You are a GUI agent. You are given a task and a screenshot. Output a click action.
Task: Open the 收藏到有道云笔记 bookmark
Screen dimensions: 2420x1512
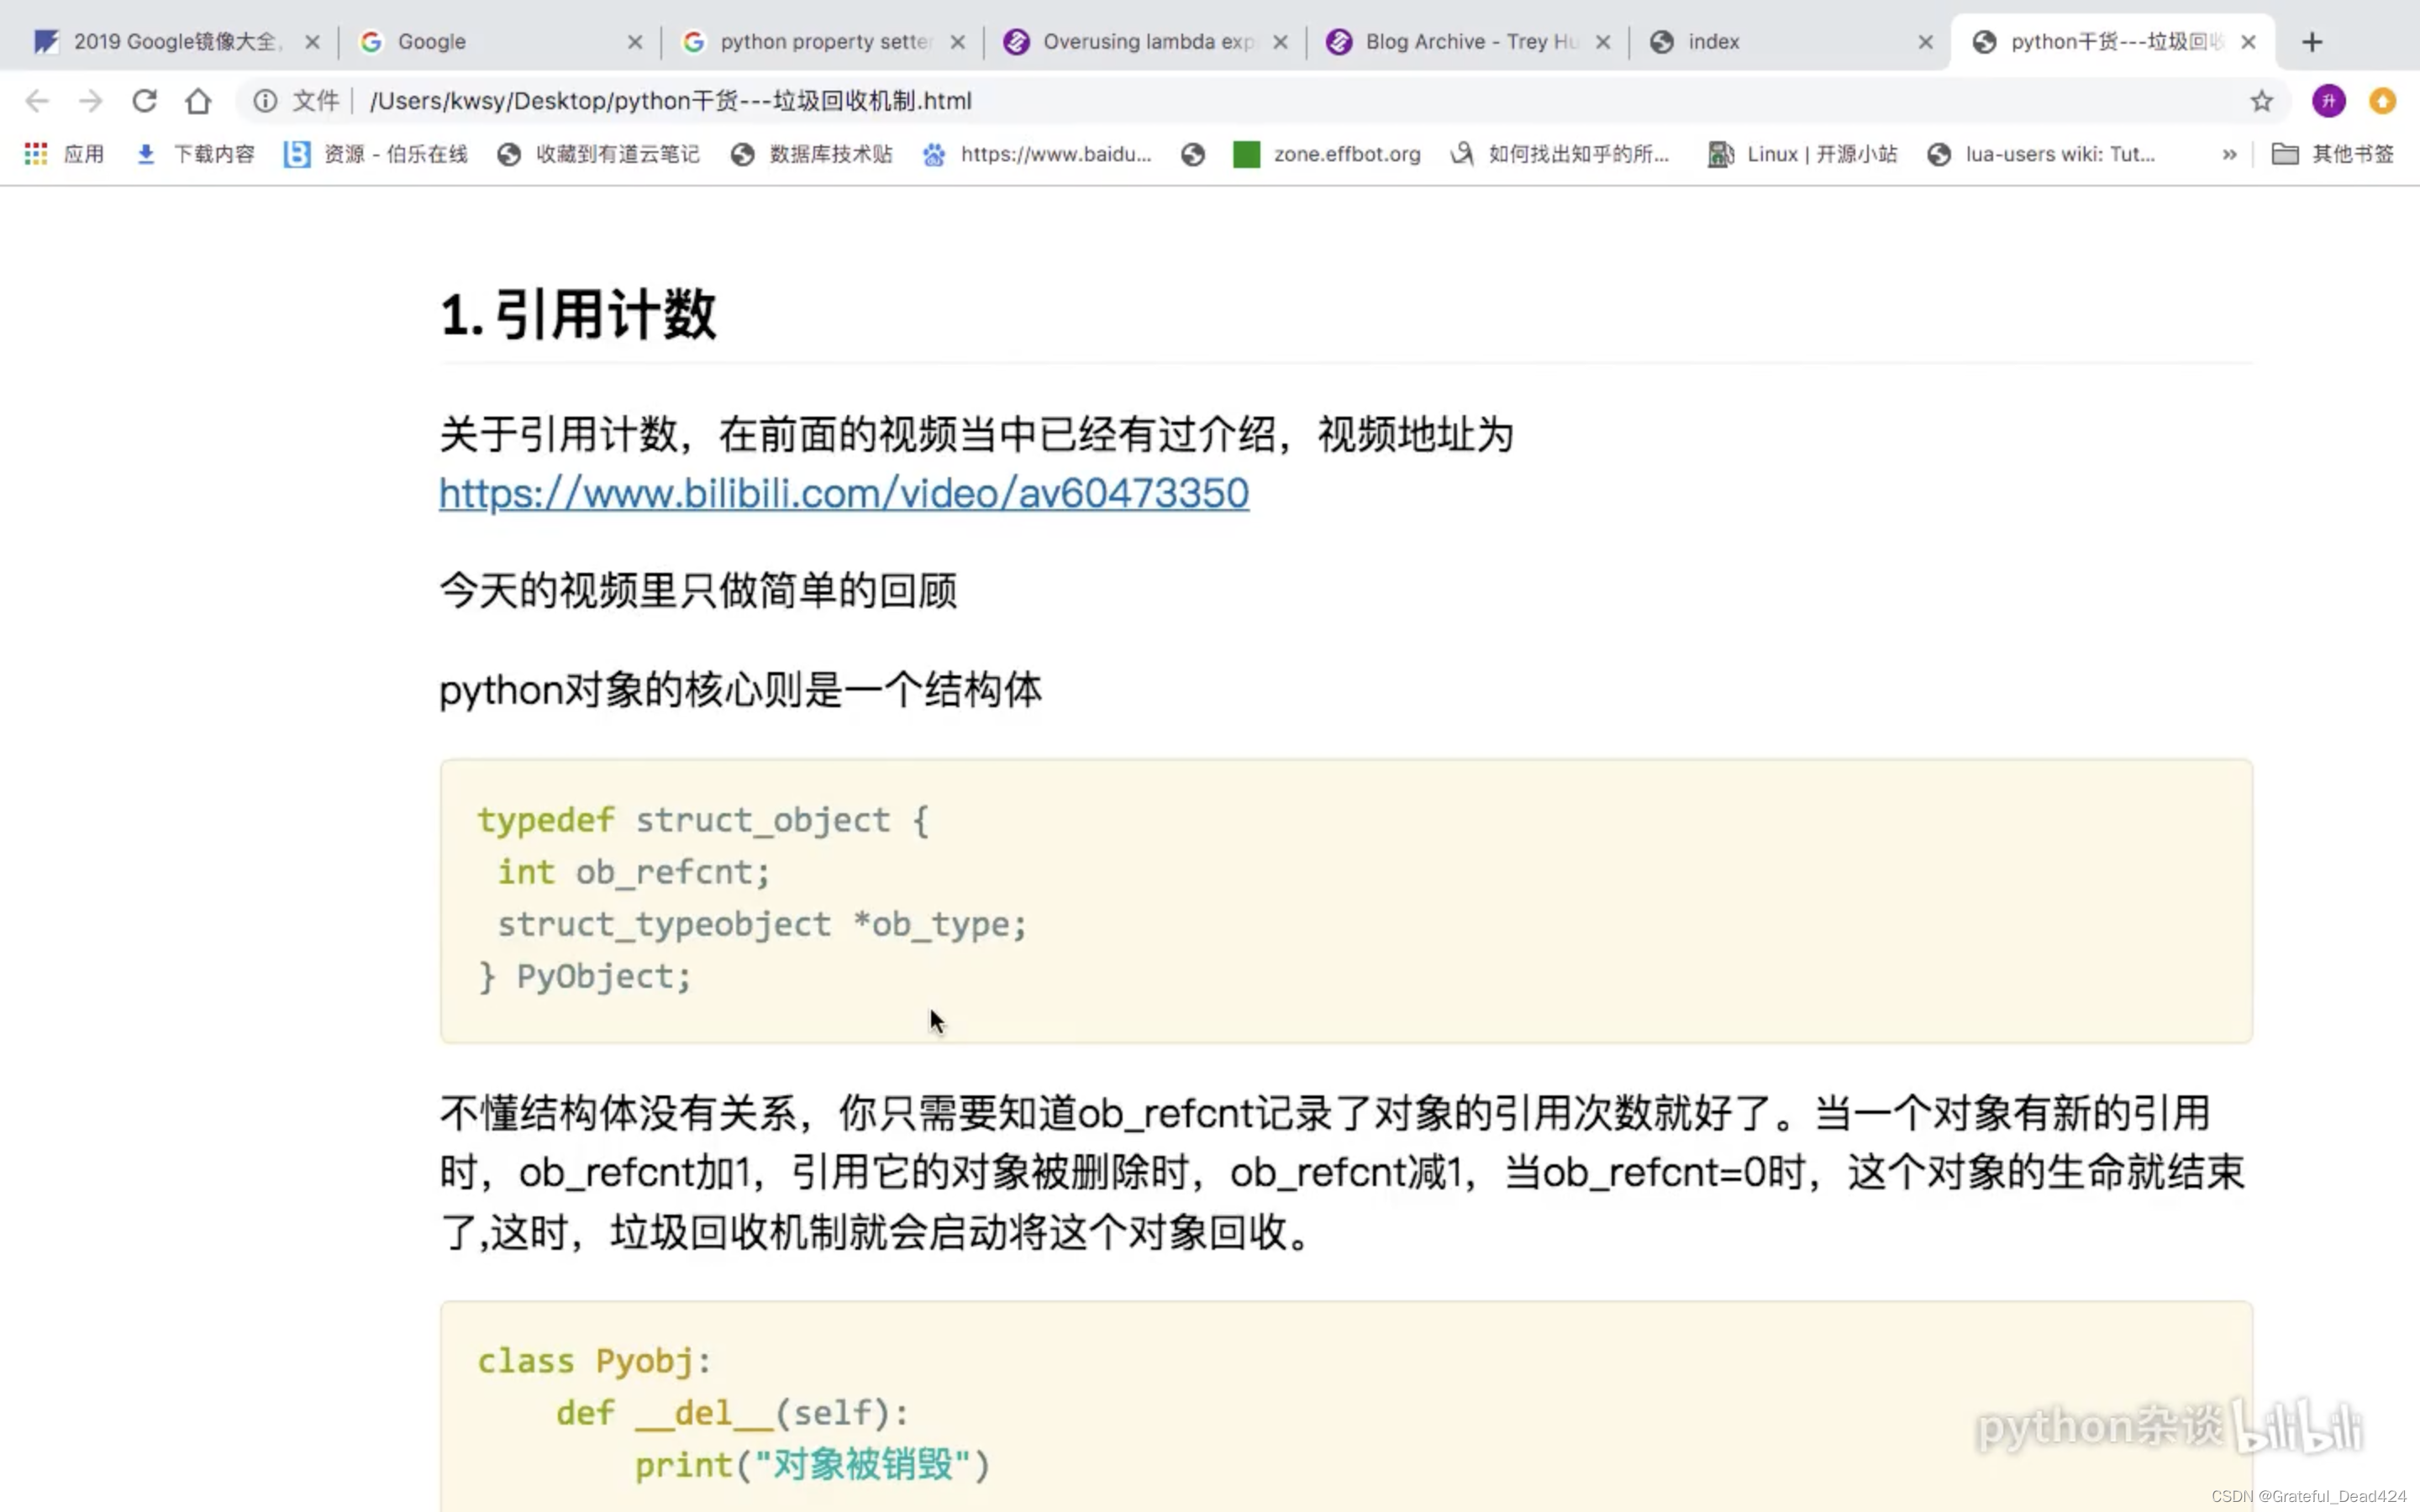pyautogui.click(x=599, y=154)
